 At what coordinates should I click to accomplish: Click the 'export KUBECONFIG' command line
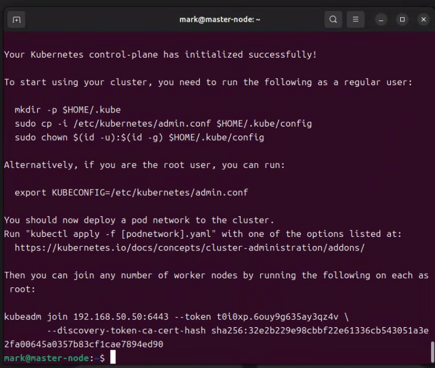coord(131,192)
